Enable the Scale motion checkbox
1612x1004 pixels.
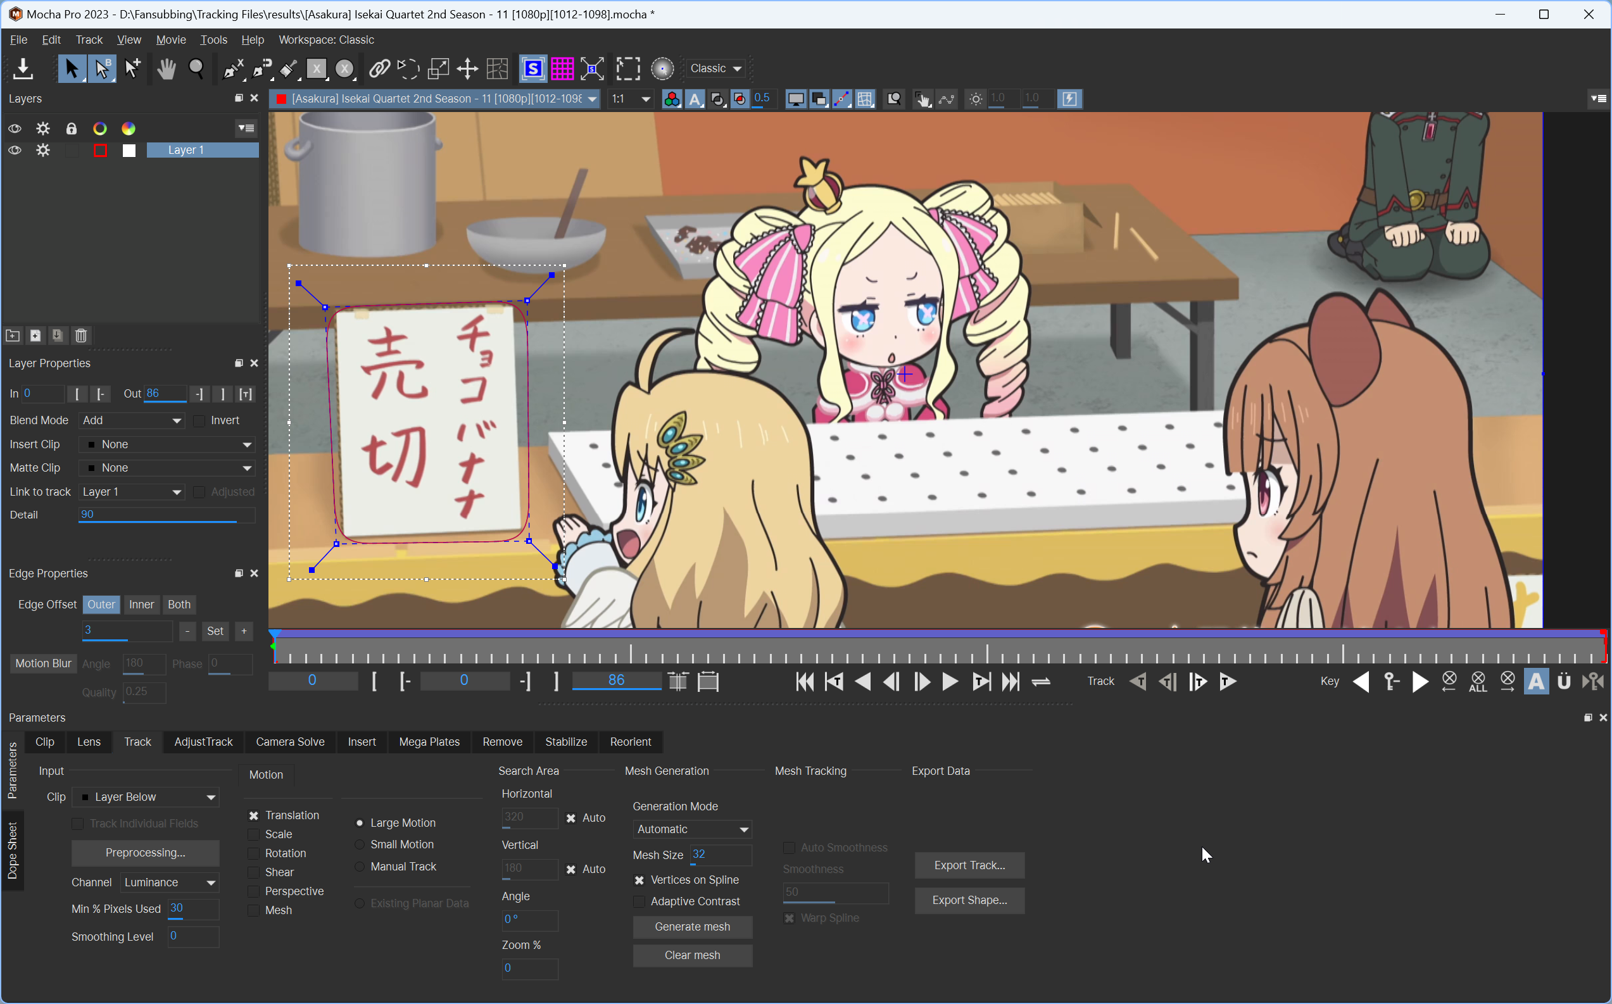coord(254,835)
